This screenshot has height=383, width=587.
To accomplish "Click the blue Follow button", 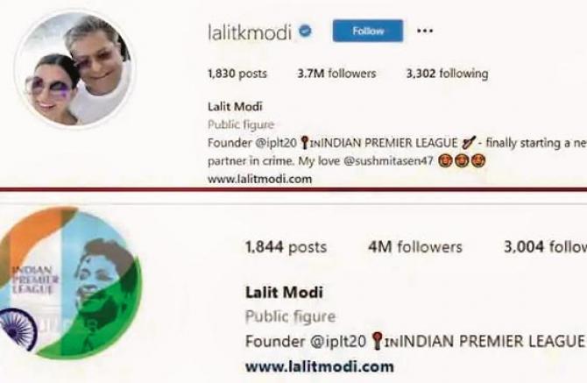I will click(x=368, y=31).
